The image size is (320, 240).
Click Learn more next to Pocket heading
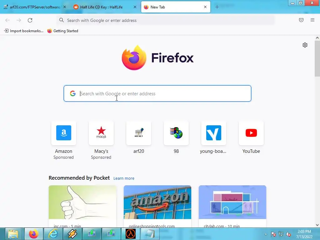(x=124, y=178)
